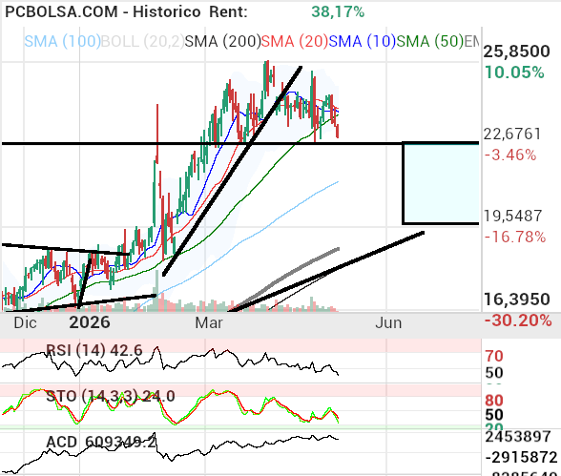
Task: Click the -16.78% percentage label
Action: click(x=515, y=237)
